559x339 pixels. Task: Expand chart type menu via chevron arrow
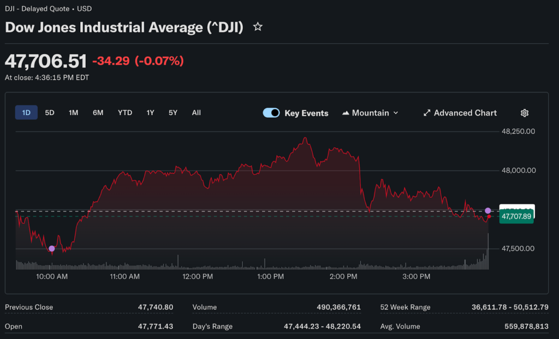coord(396,113)
